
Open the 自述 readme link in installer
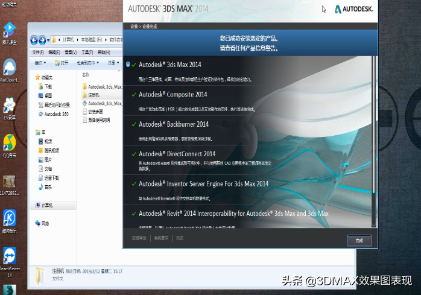(x=180, y=238)
